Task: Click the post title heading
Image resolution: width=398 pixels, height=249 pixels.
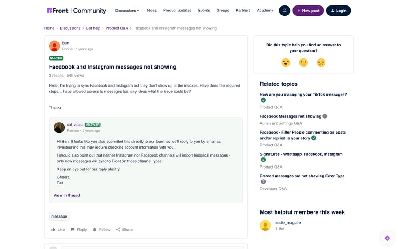Action: (x=112, y=67)
